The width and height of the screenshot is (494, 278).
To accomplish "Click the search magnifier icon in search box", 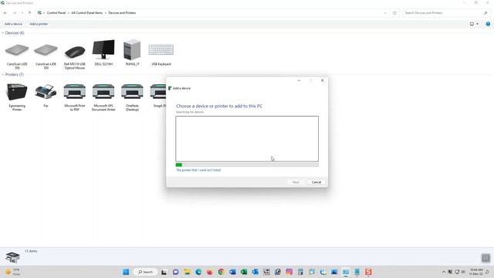I will 486,13.
